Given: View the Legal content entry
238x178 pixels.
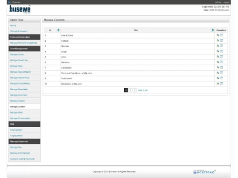Looking at the screenshot, I should click(x=221, y=51).
